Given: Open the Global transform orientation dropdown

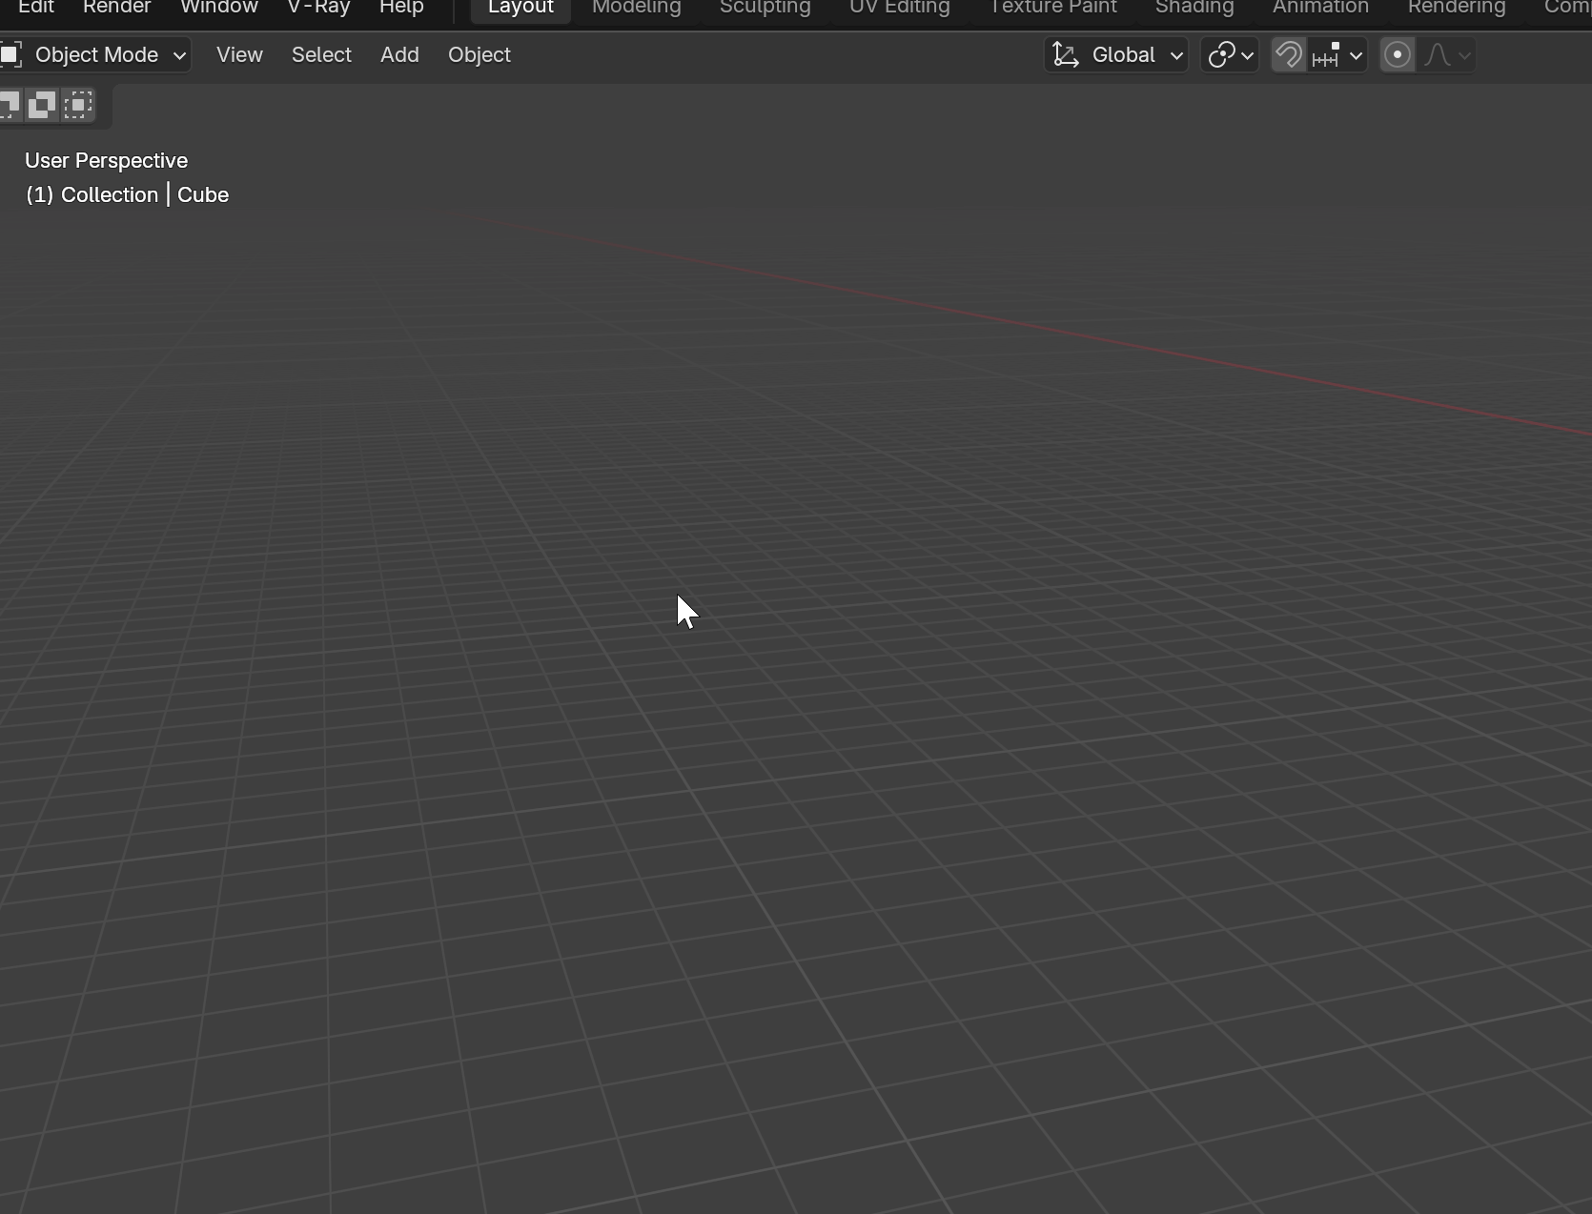Looking at the screenshot, I should pyautogui.click(x=1116, y=55).
